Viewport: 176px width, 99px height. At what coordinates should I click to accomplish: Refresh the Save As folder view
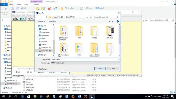90,17
